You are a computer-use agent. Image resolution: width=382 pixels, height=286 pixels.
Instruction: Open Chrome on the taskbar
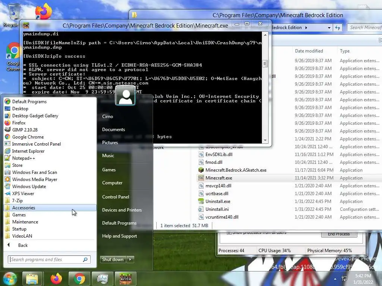coord(79,279)
